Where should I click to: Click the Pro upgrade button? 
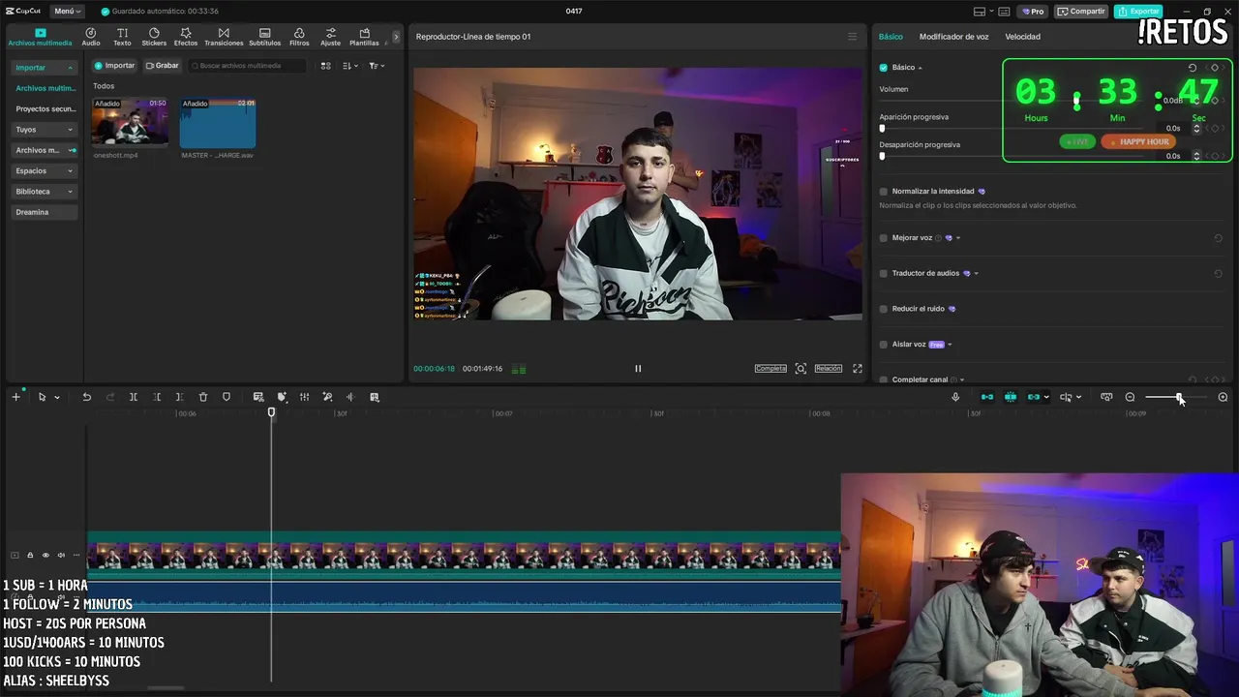coord(1032,12)
